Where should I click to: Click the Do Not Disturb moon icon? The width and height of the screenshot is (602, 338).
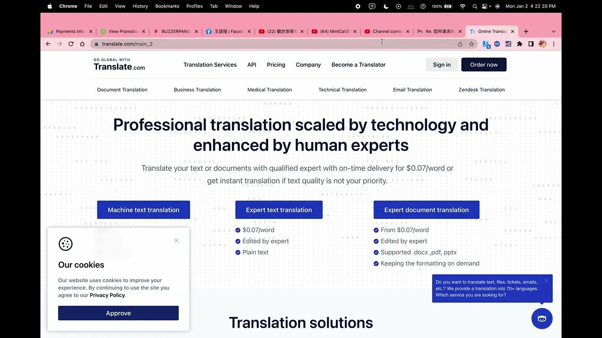pyautogui.click(x=386, y=6)
